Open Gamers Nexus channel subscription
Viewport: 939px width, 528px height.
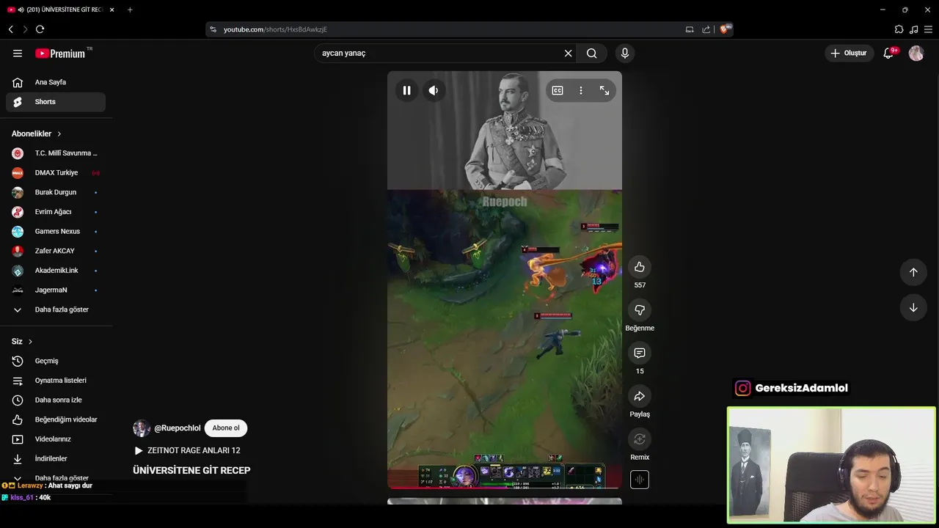(x=56, y=232)
